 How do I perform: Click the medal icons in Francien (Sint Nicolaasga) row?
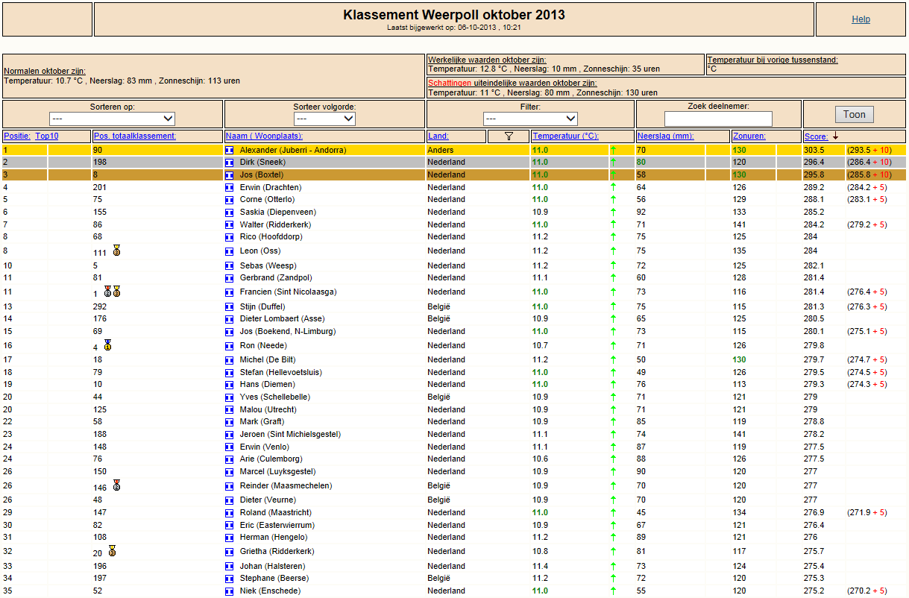tap(112, 291)
